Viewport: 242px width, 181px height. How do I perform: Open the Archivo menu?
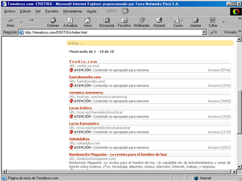click(x=10, y=11)
